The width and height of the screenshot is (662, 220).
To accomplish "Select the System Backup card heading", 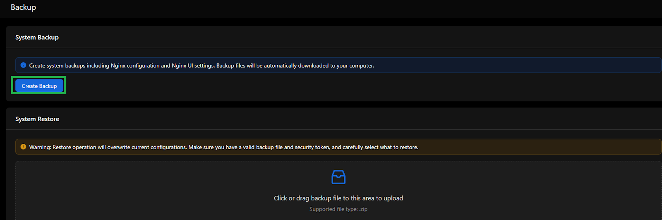I will click(x=37, y=37).
